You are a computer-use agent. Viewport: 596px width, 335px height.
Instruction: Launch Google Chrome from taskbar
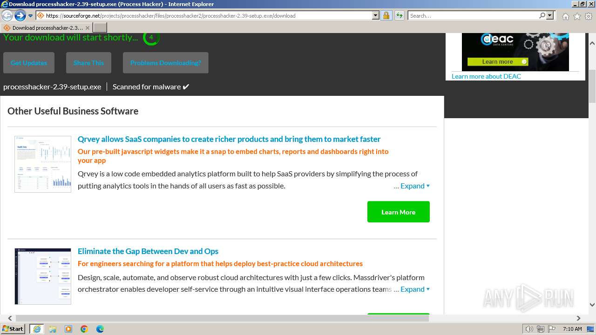(84, 329)
